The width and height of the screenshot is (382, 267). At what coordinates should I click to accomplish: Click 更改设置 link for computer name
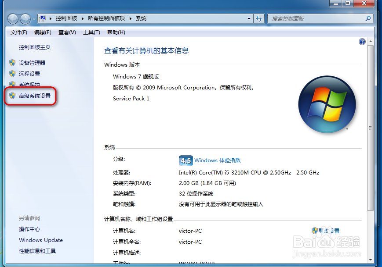click(329, 231)
